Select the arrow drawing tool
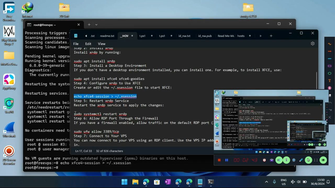The image size is (335, 188). coord(330,51)
